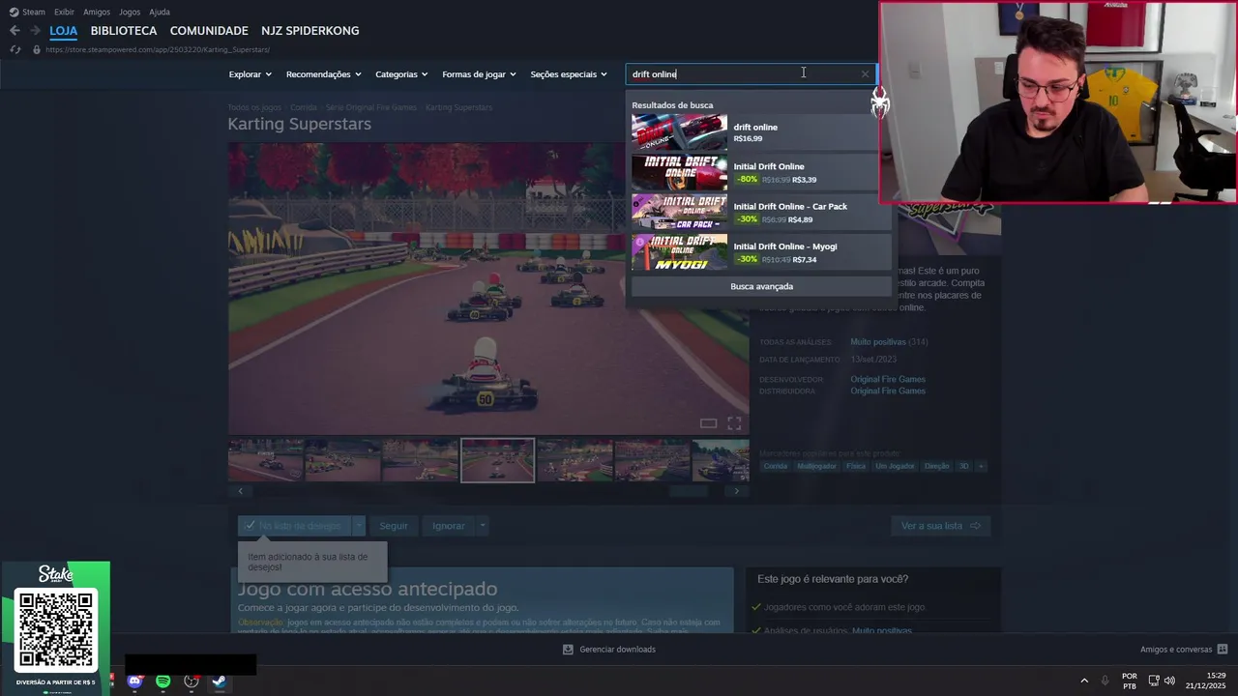Viewport: 1238px width, 696px height.
Task: Open the Jogos menu
Action: click(x=130, y=12)
